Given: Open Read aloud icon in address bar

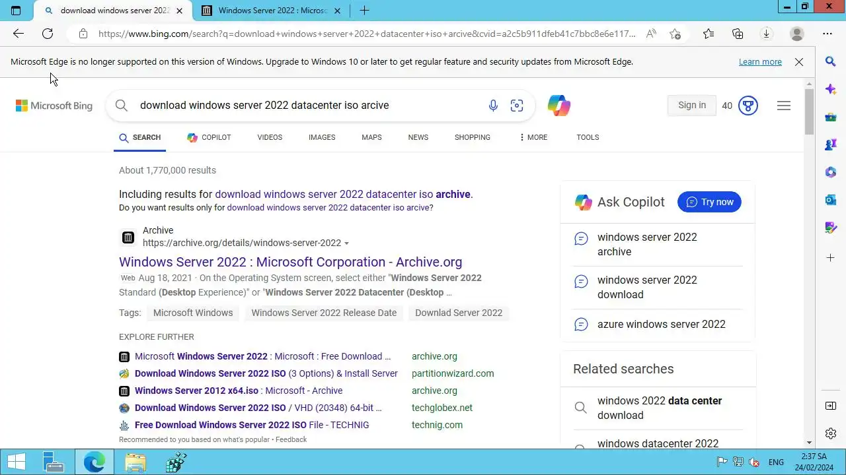Looking at the screenshot, I should [651, 34].
